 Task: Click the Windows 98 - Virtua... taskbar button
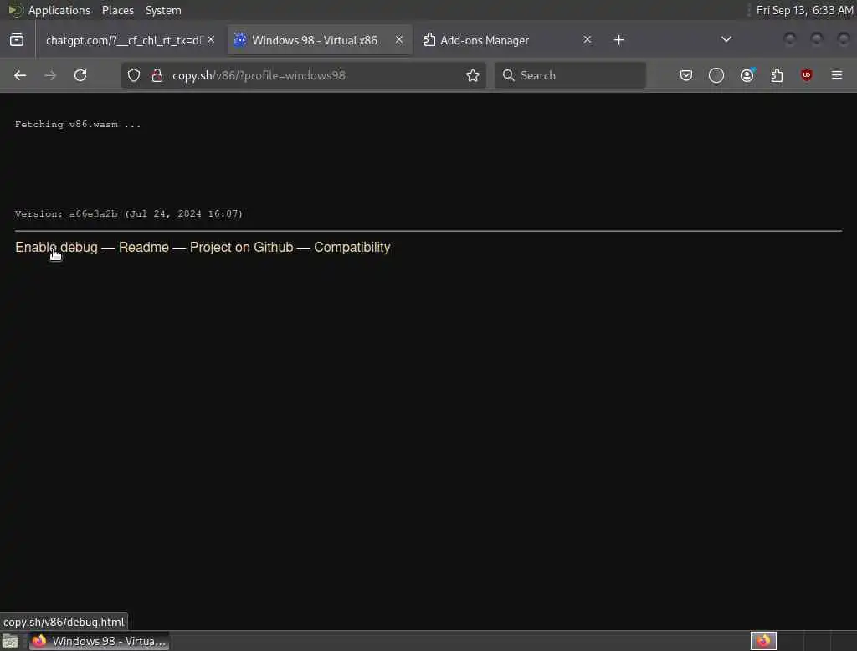(x=99, y=641)
